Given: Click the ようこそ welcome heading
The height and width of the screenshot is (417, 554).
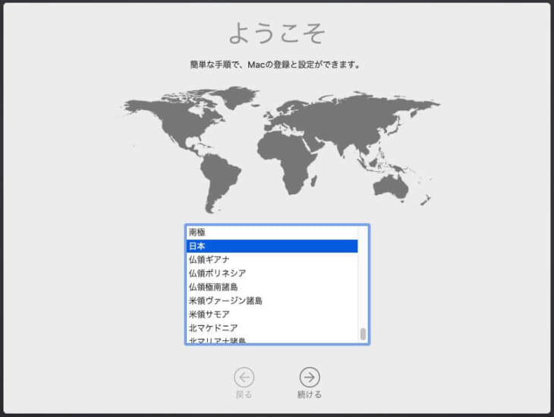Looking at the screenshot, I should point(277,33).
